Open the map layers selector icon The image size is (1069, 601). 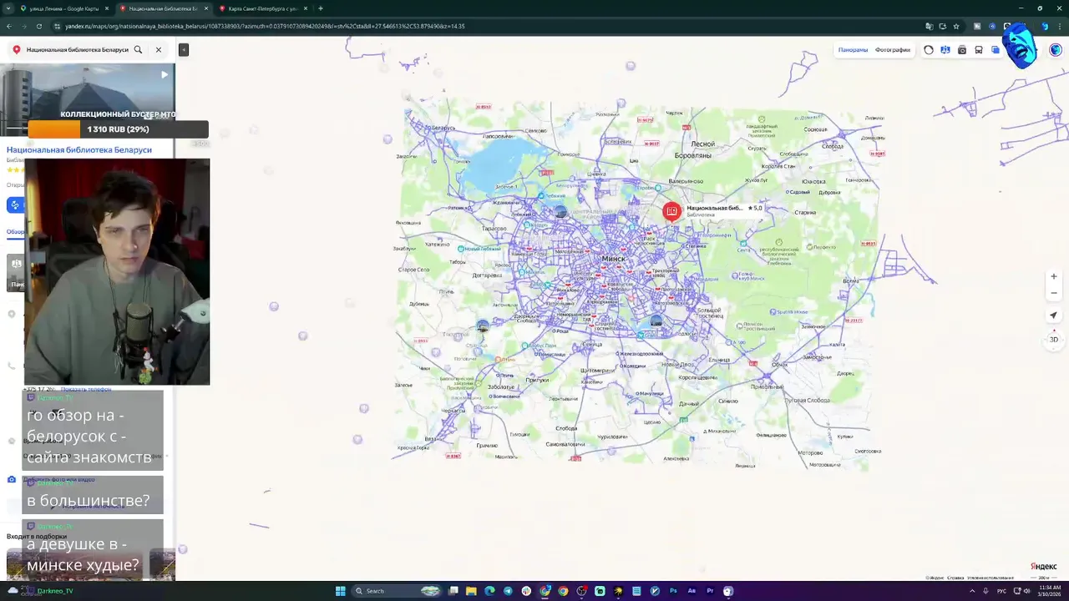996,50
